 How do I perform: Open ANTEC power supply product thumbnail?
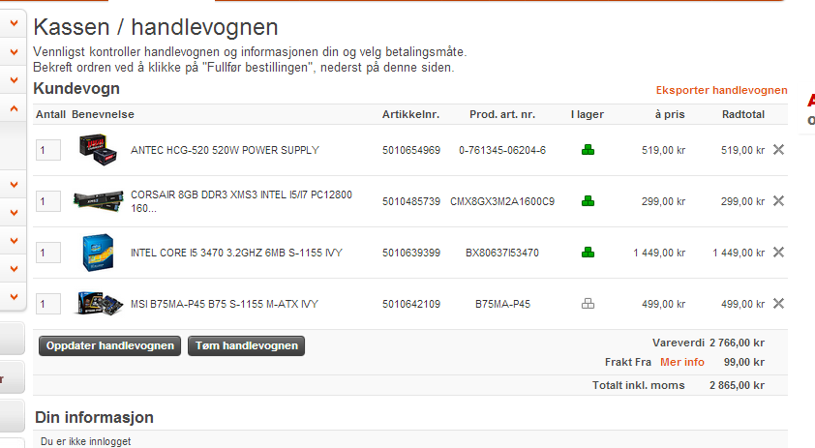pos(98,150)
